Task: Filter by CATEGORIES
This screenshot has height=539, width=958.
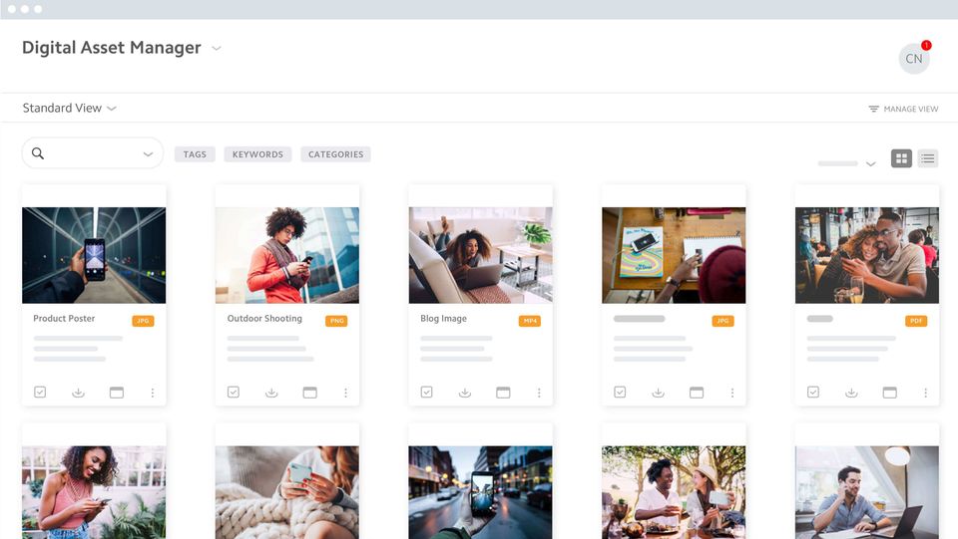Action: click(335, 154)
